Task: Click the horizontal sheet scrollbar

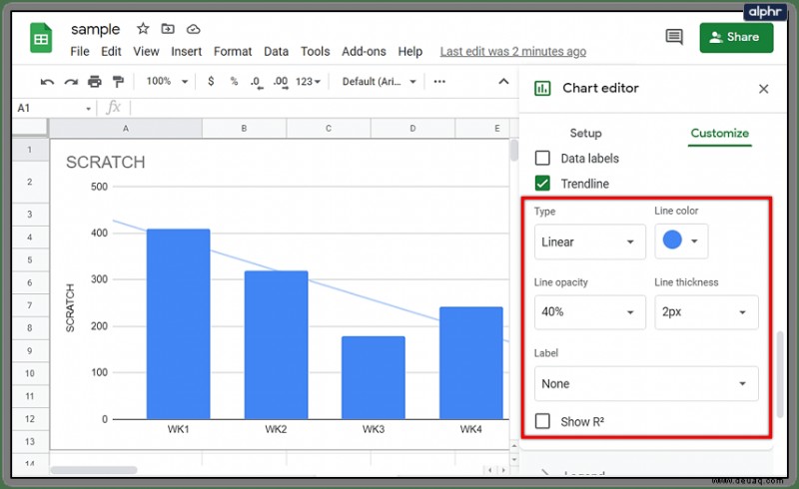Action: point(94,470)
